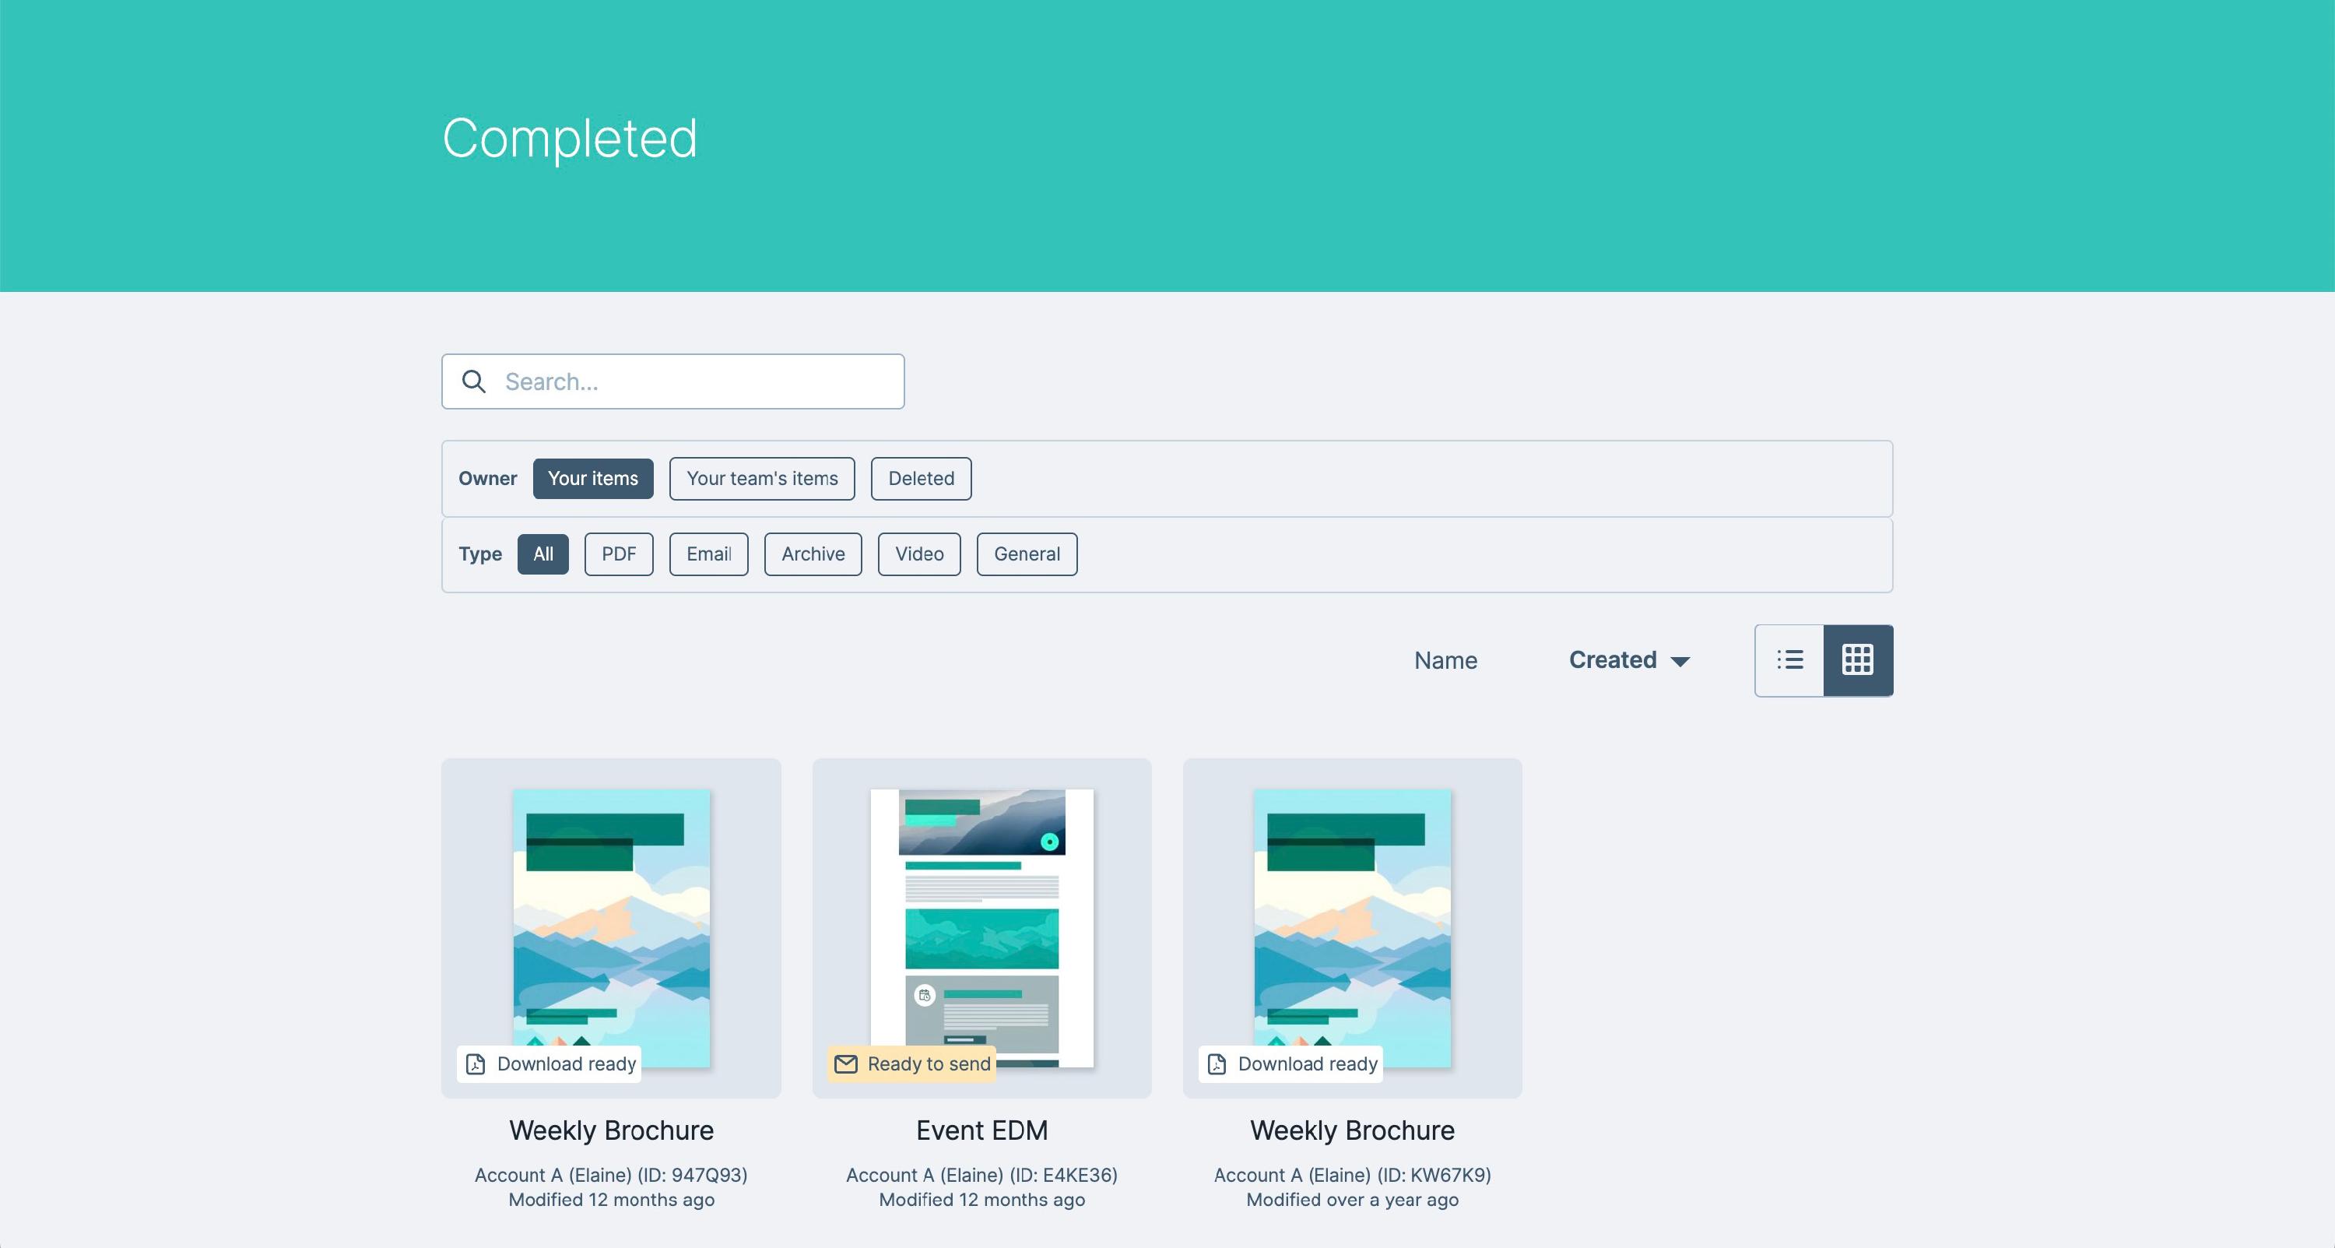Show Deleted items filter
2335x1248 pixels.
tap(920, 479)
